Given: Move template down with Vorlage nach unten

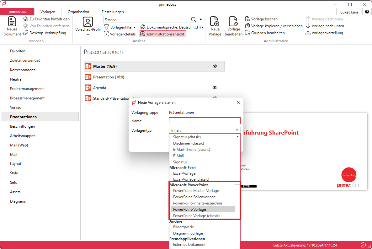Looking at the screenshot, I should (325, 26).
